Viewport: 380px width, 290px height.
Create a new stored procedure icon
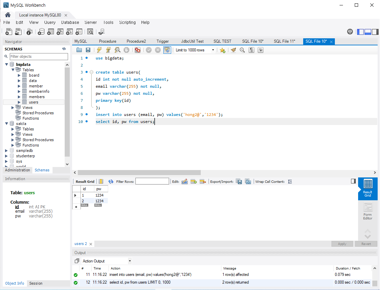click(69, 32)
